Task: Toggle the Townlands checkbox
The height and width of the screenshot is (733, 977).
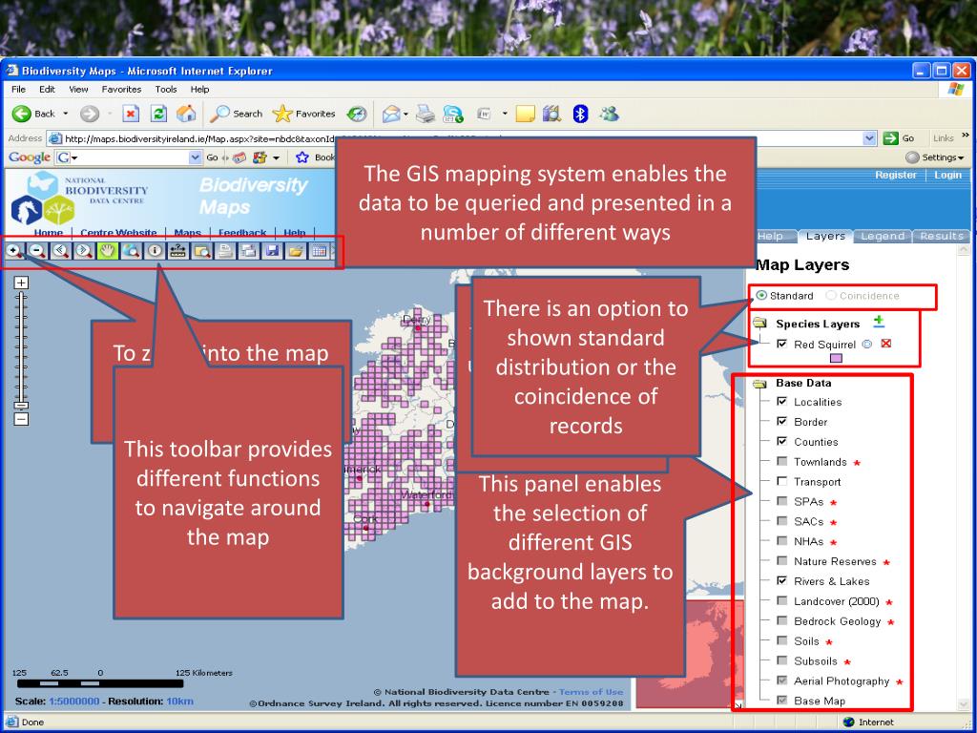Action: (782, 461)
